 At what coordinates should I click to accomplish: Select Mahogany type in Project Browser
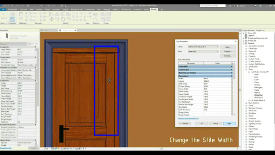click(258, 87)
